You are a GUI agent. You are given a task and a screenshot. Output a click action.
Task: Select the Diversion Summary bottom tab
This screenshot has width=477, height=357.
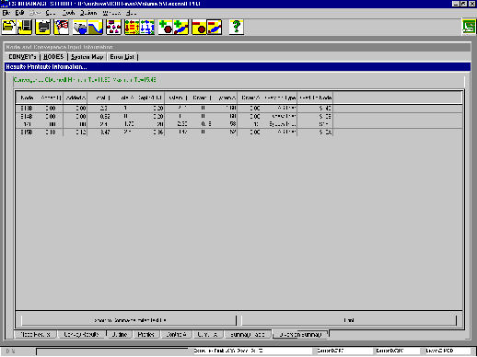(300, 335)
